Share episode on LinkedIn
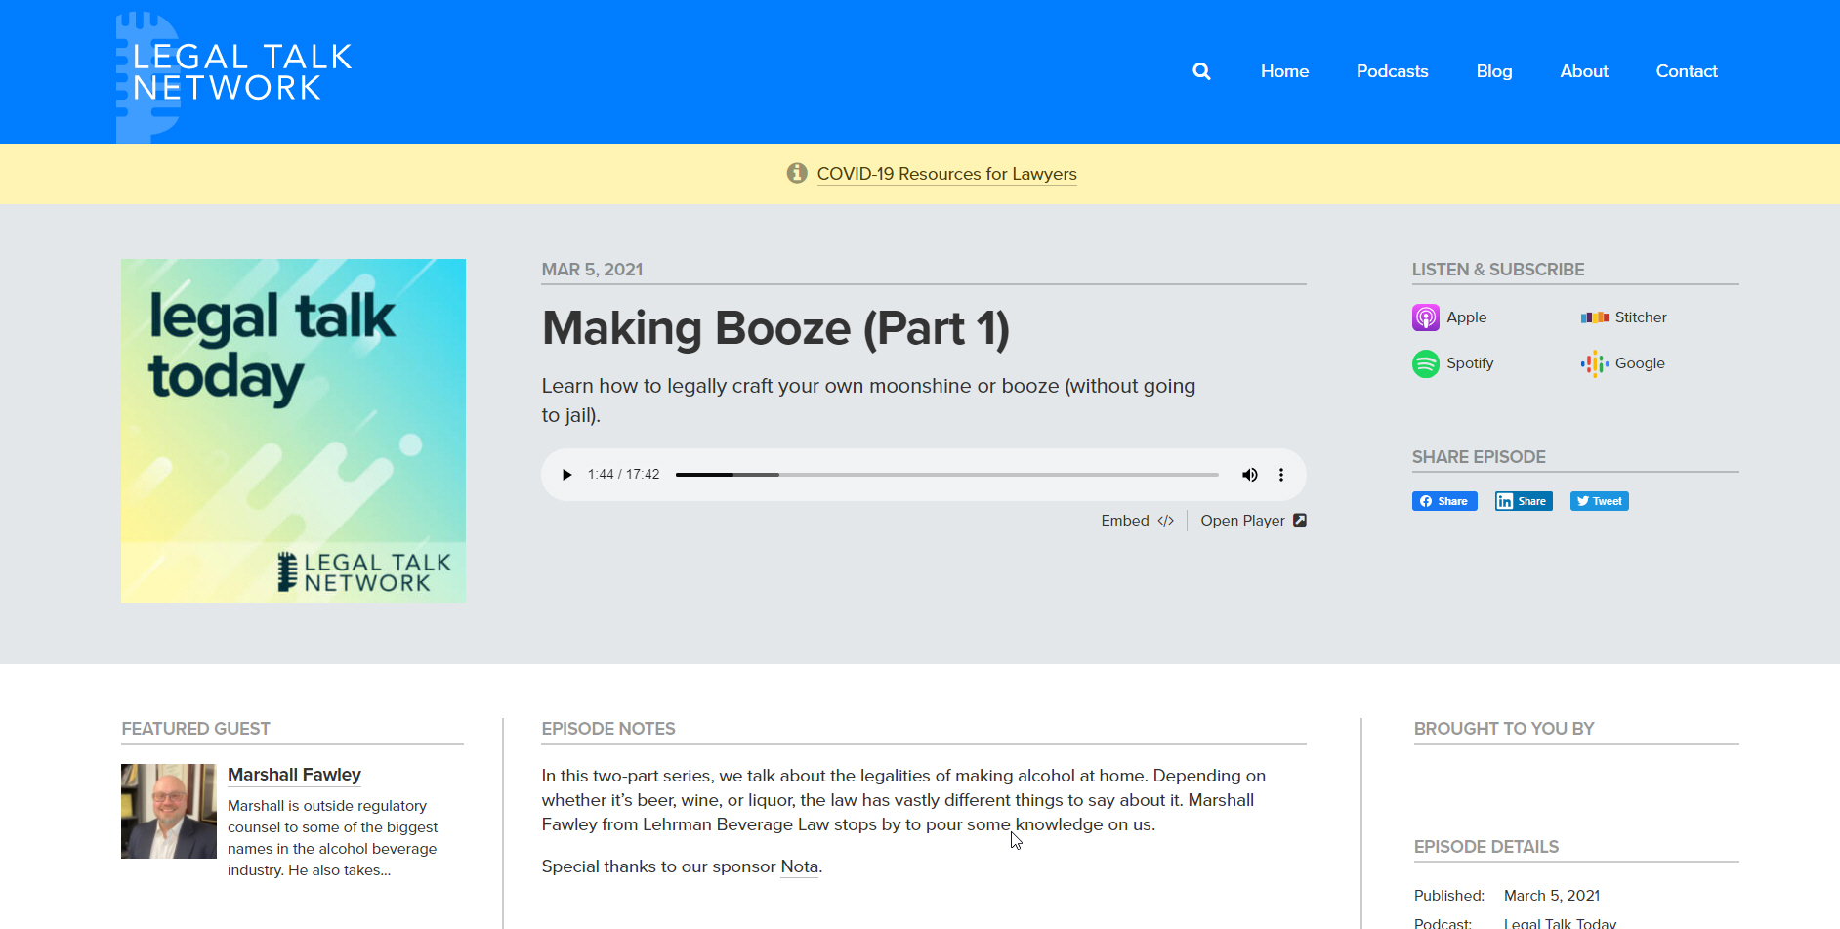The height and width of the screenshot is (929, 1840). 1524,501
